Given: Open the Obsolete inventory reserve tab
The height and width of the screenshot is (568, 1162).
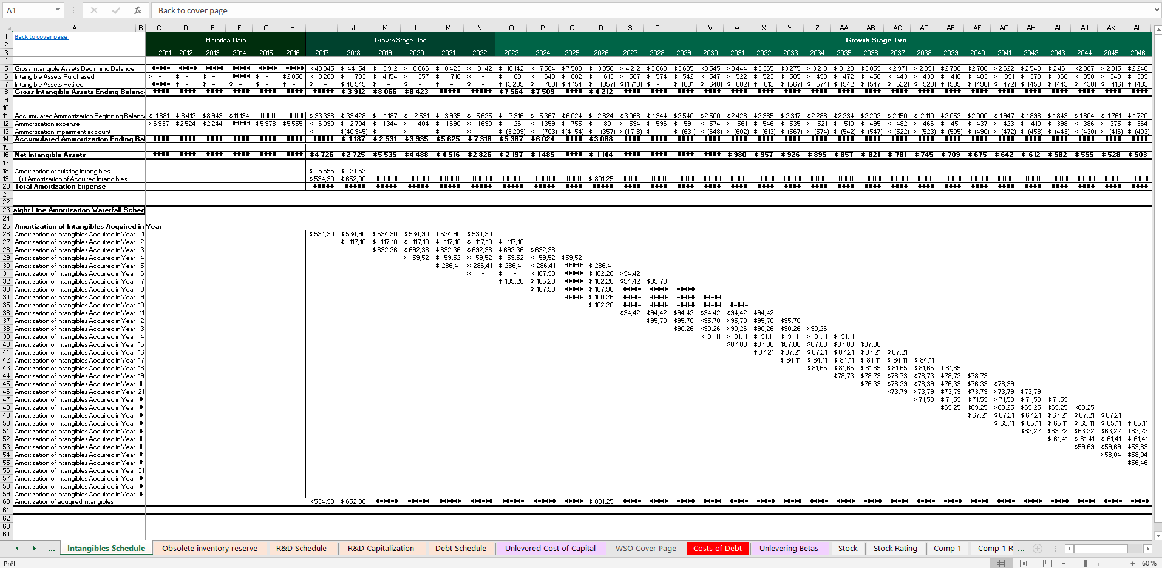Looking at the screenshot, I should 209,548.
